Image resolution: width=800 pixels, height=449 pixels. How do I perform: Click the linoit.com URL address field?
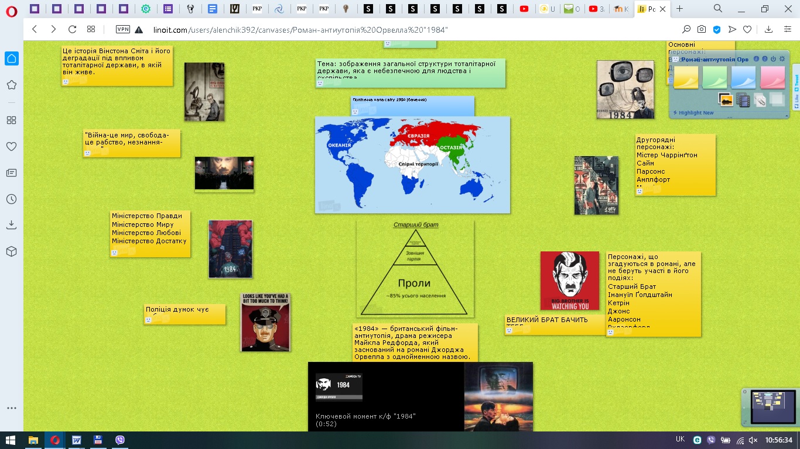coord(301,29)
